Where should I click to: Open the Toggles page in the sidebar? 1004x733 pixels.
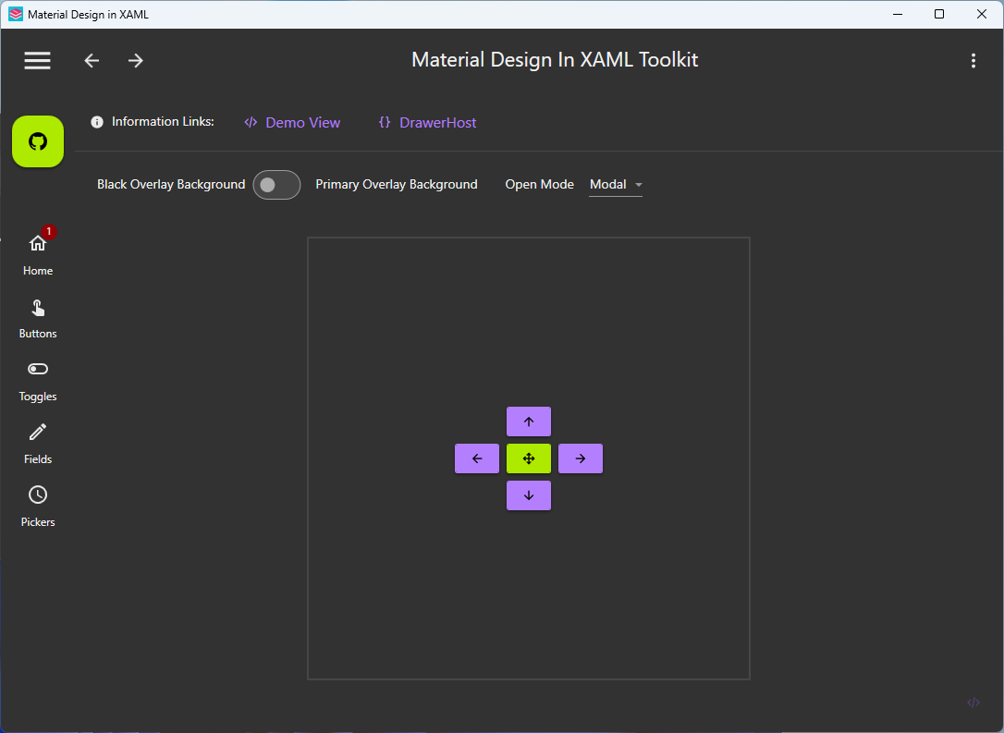[38, 382]
